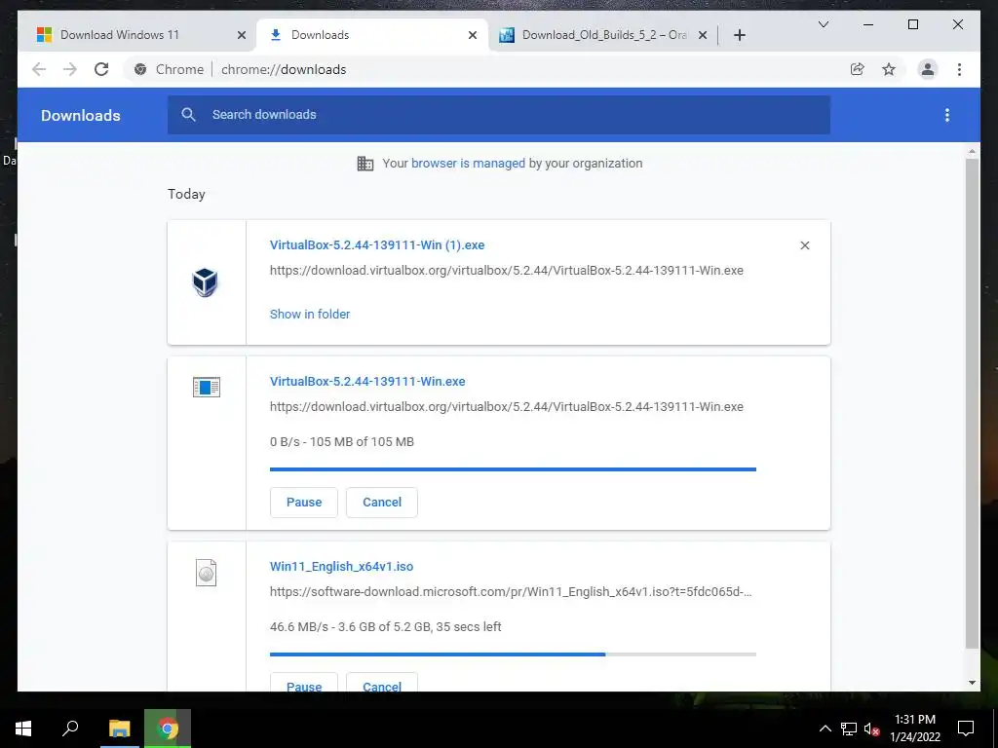
Task: Select the Downloads browser tab
Action: 372,35
